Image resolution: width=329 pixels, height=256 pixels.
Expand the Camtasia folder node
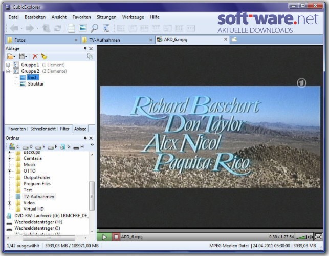(x=9, y=158)
